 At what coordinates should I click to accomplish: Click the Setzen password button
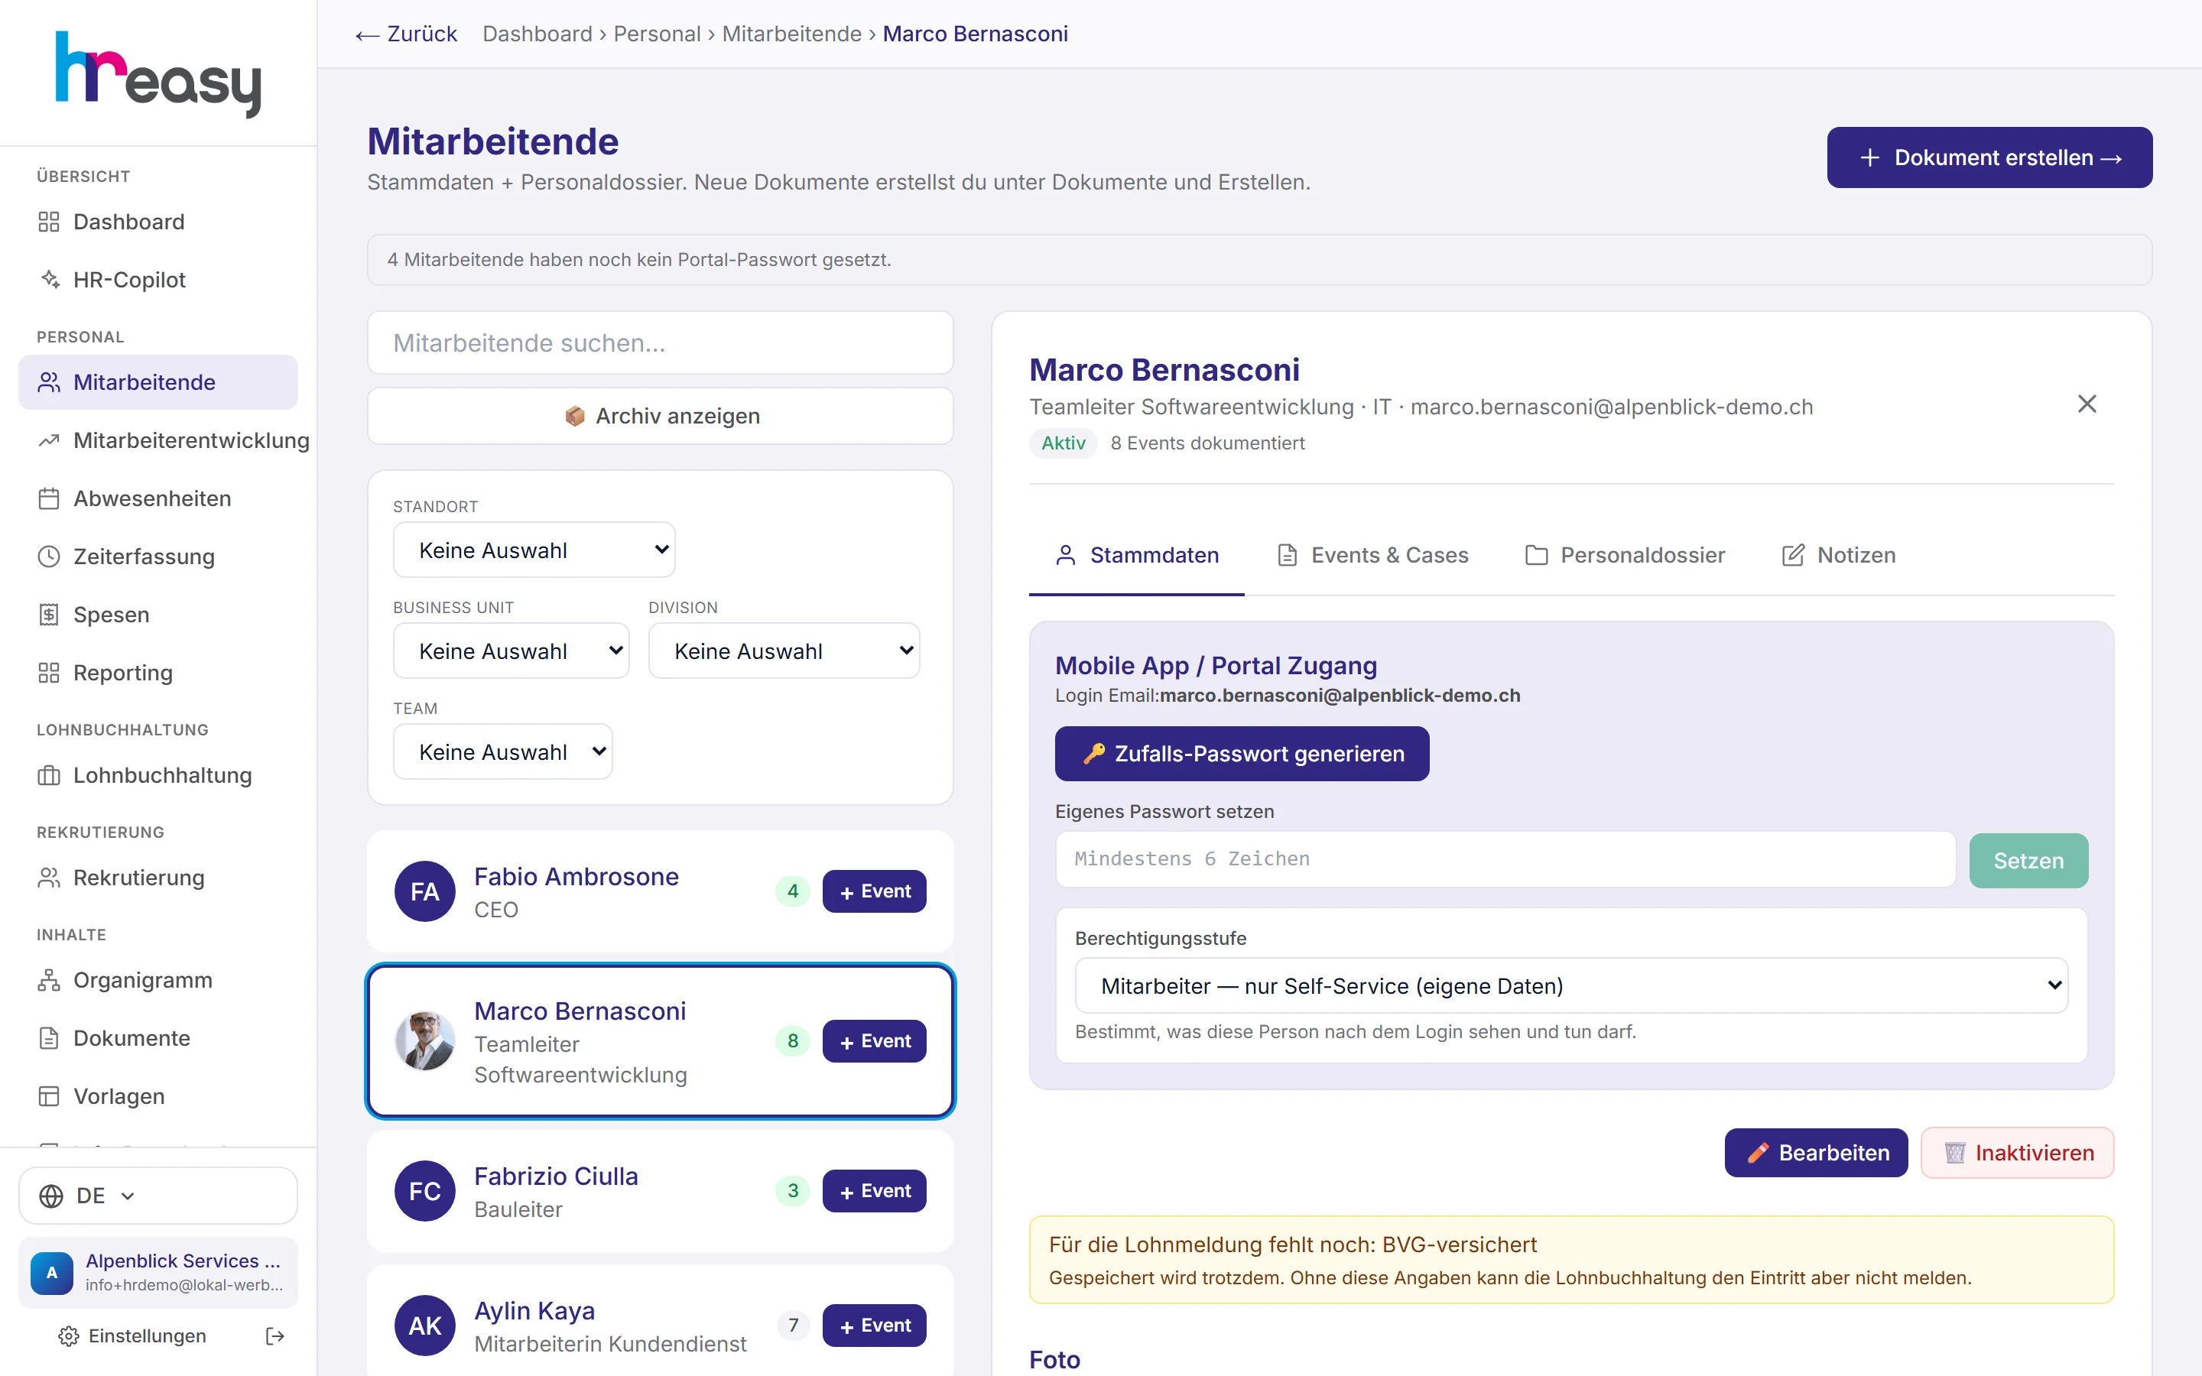[x=2028, y=860]
